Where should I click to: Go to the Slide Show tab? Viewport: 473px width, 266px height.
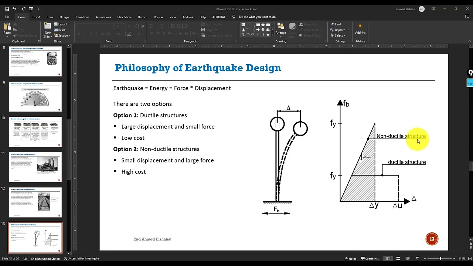tap(125, 17)
